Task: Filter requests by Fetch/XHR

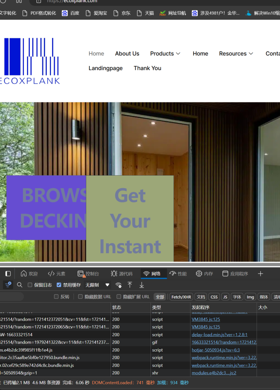Action: pos(181,297)
